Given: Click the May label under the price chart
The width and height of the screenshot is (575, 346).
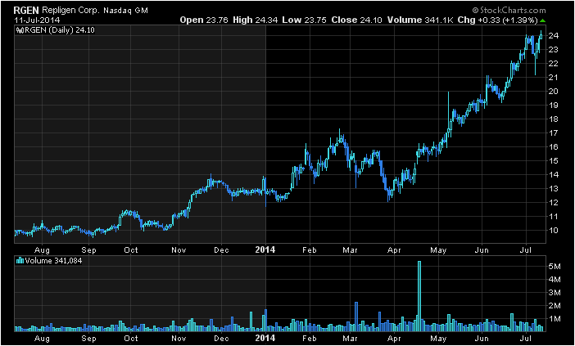Looking at the screenshot, I should point(438,250).
